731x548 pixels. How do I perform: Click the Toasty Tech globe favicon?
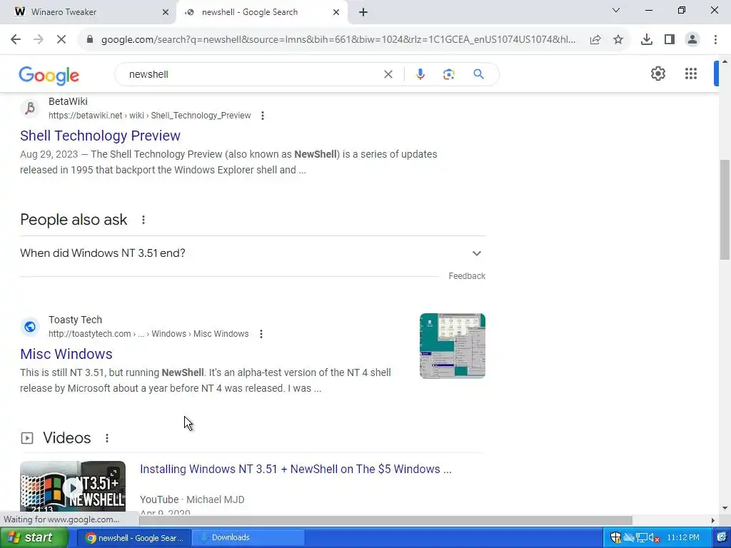[x=30, y=327]
